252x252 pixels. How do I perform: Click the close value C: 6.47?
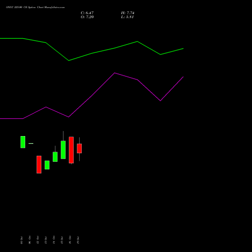87,13
